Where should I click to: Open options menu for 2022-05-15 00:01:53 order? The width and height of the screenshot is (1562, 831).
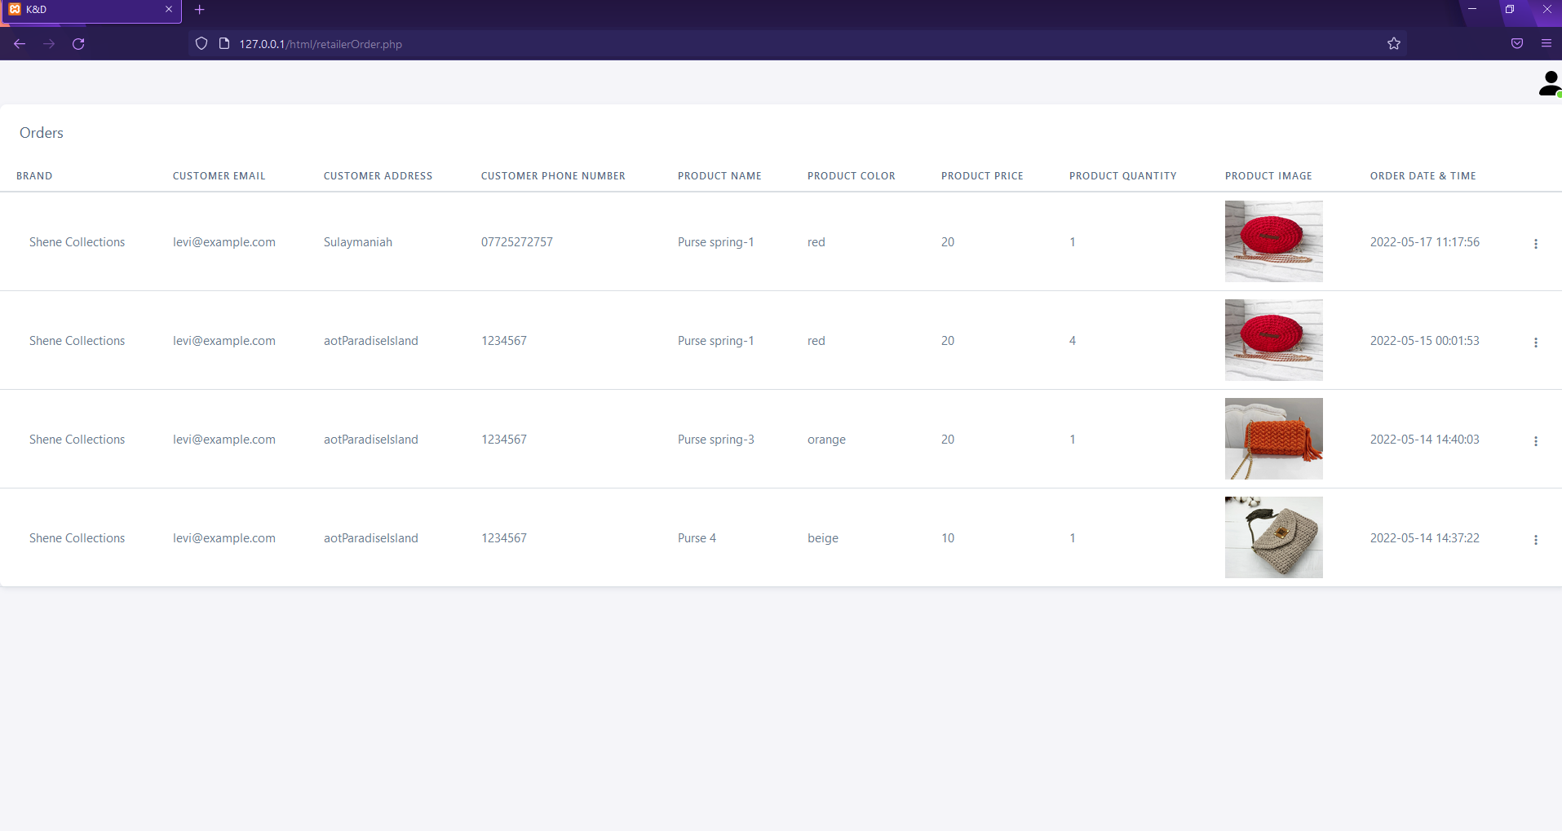(1536, 343)
